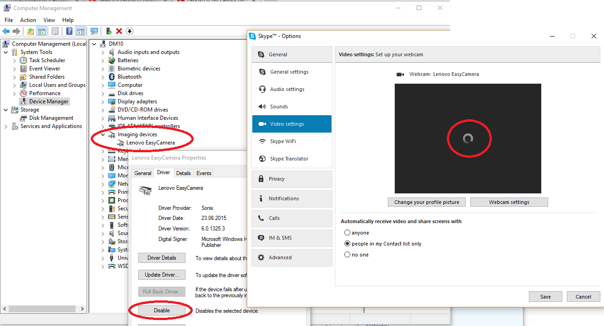The height and width of the screenshot is (326, 604).
Task: Click the Back arrow in the toolbar
Action: [6, 31]
